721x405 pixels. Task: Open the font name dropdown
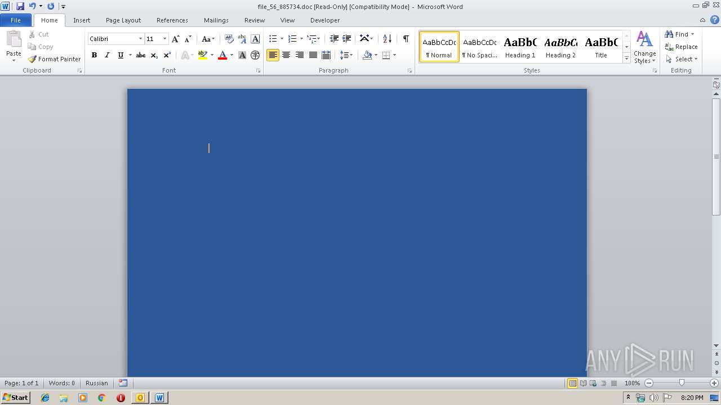tap(140, 39)
